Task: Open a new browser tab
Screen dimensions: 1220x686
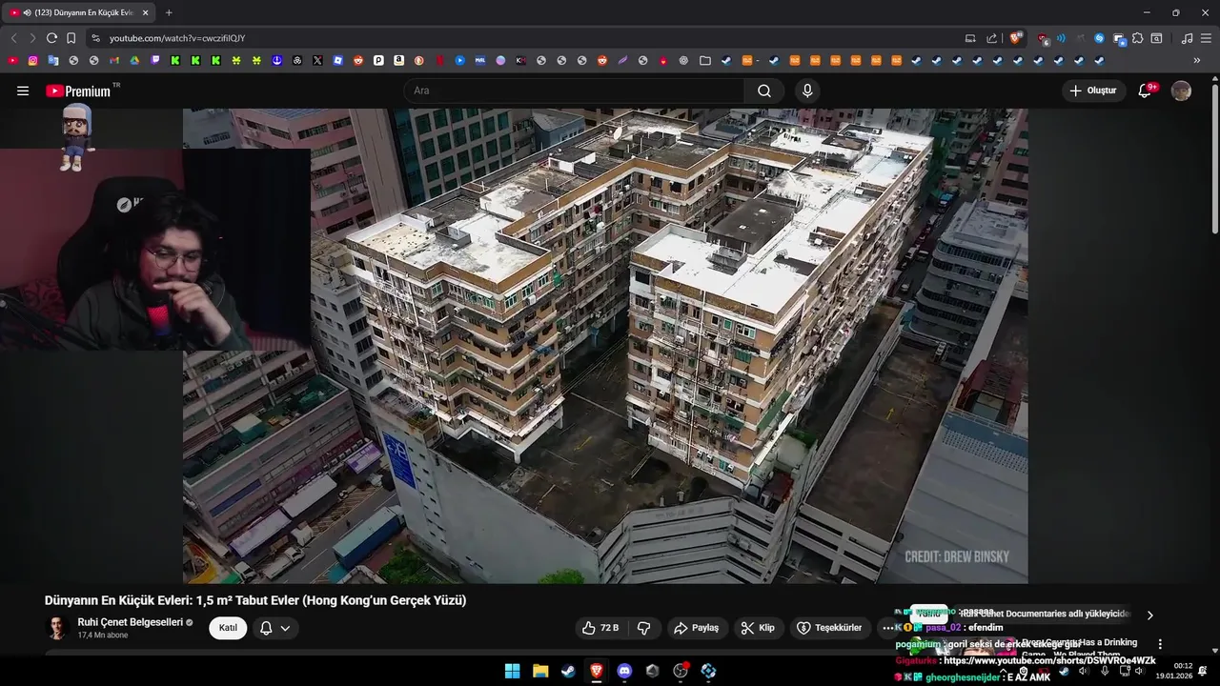Action: pyautogui.click(x=169, y=12)
